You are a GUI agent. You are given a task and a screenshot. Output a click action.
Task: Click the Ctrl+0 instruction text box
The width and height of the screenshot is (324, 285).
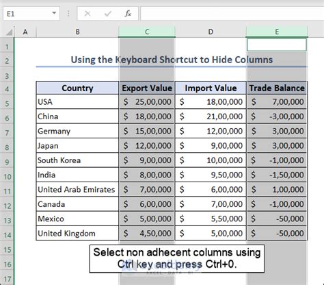pos(177,258)
